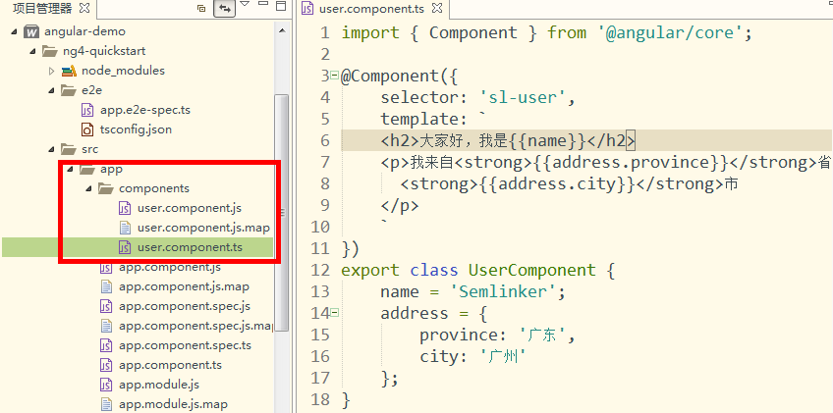Click the app.component.js.map file icon
Viewport: 833px width, 413px height.
click(106, 286)
